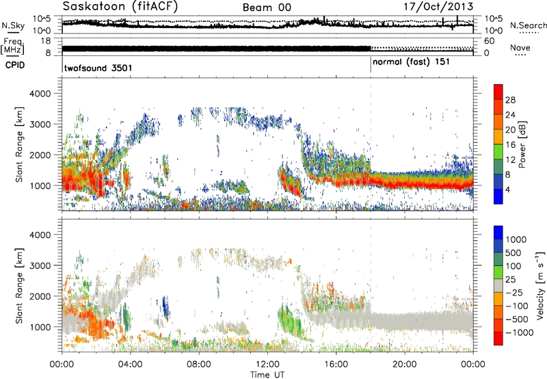This screenshot has height=379, width=547.
Task: Click the '04:00' time axis tick label
Action: point(131,365)
